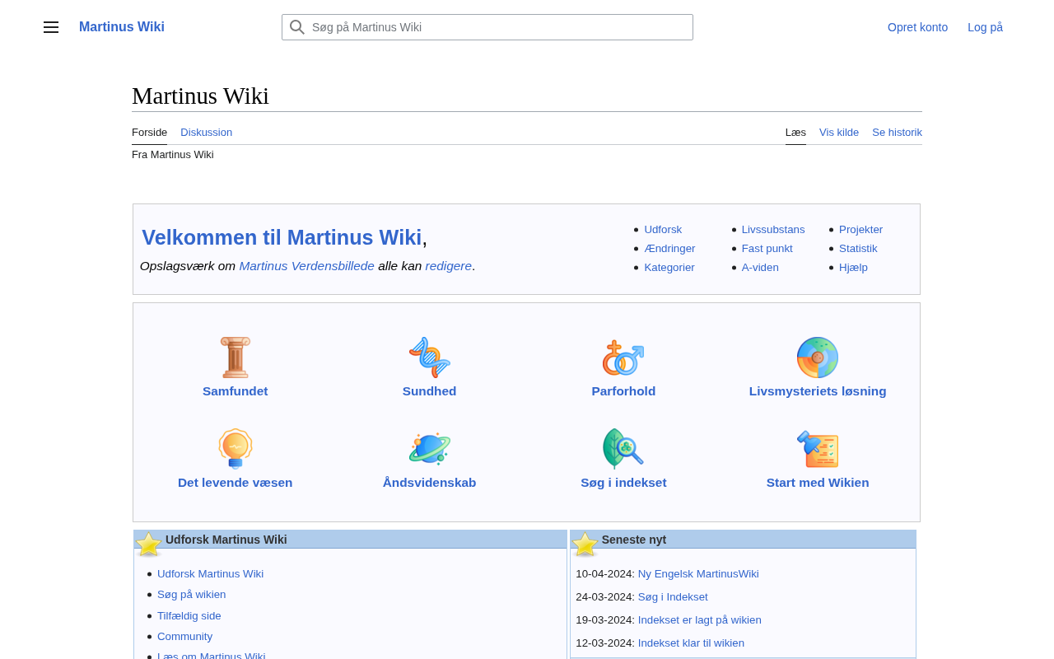Open the Vis kilde tab
The height and width of the screenshot is (659, 1054).
point(838,133)
